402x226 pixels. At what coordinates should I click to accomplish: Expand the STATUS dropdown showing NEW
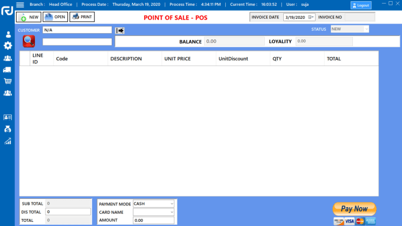[367, 29]
